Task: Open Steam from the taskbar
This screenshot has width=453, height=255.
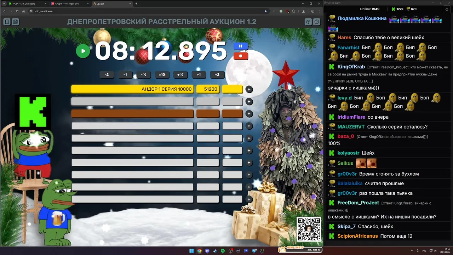Action: coord(215,251)
